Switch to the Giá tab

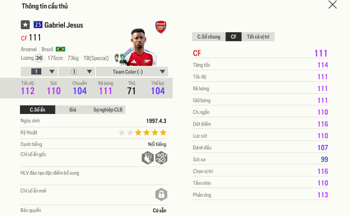coord(73,109)
